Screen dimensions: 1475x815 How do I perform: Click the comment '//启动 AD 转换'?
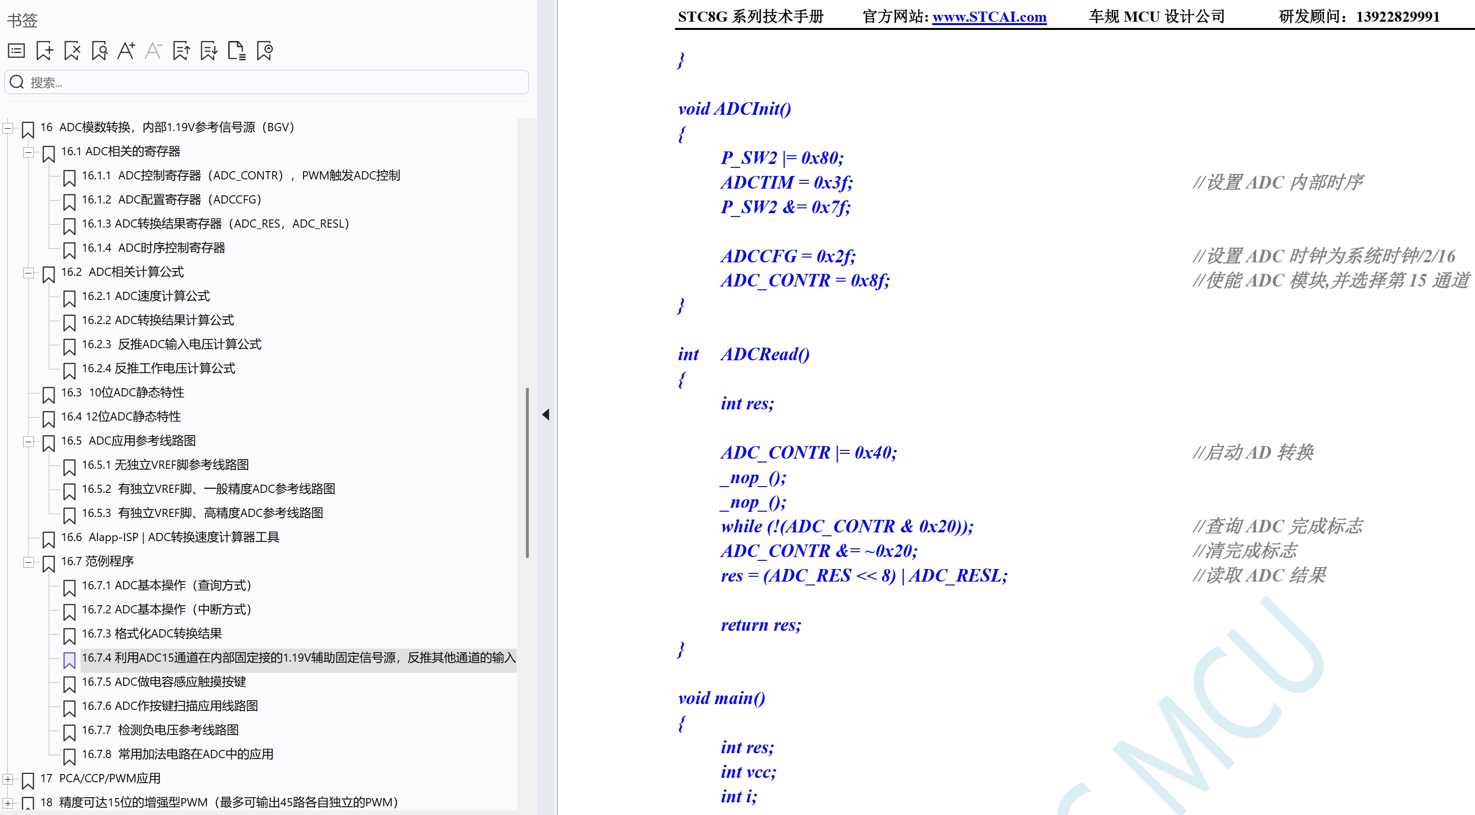(x=1254, y=453)
